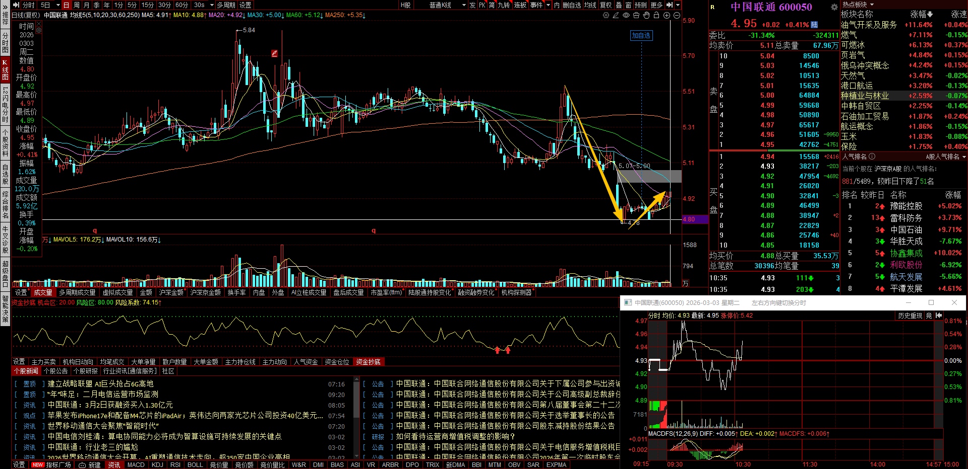Viewport: 968px width, 469px height.
Task: Click the 叠 overlay toolbar button
Action: (x=619, y=5)
